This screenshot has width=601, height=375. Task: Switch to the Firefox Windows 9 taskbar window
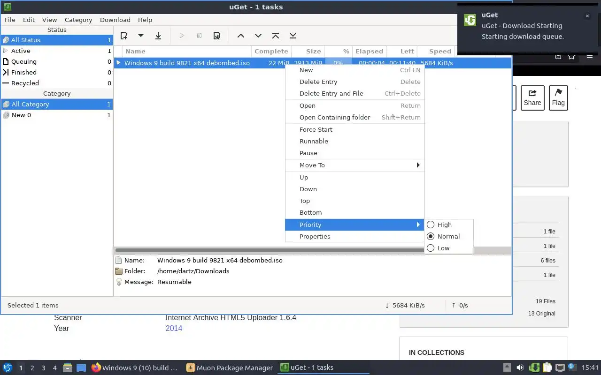[135, 367]
